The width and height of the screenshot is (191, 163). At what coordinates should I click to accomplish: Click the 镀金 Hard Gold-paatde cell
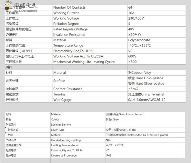[x=146, y=78]
